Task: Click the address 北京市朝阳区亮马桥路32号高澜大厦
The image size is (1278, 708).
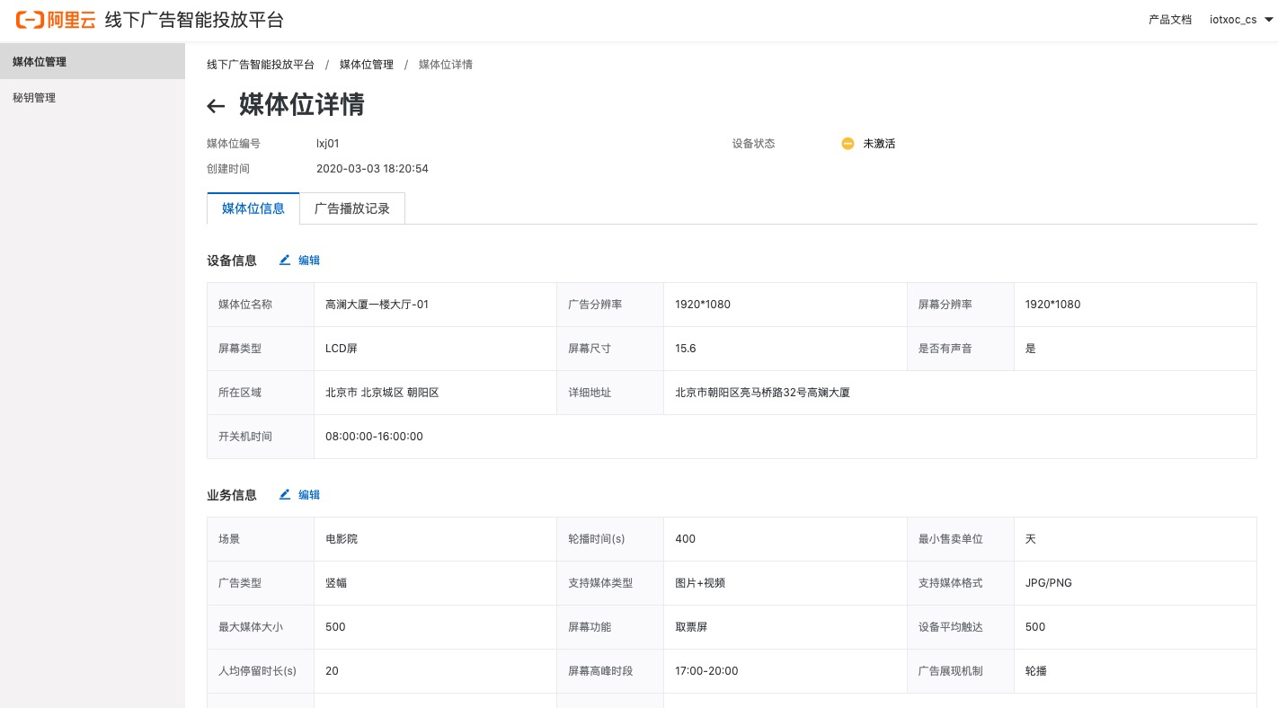Action: pyautogui.click(x=762, y=393)
